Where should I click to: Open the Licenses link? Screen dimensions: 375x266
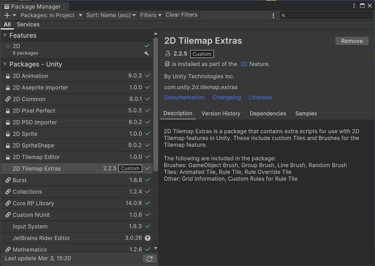pyautogui.click(x=260, y=97)
